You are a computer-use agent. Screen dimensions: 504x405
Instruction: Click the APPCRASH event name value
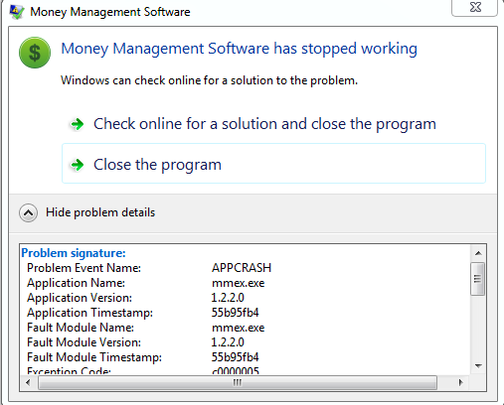pyautogui.click(x=242, y=268)
